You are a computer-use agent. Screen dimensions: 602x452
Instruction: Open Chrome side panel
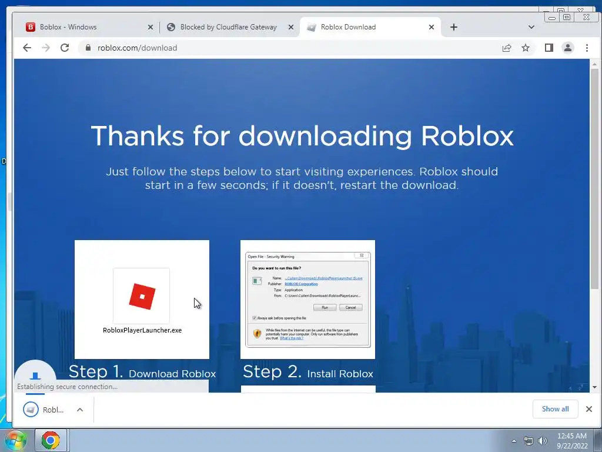pos(549,48)
